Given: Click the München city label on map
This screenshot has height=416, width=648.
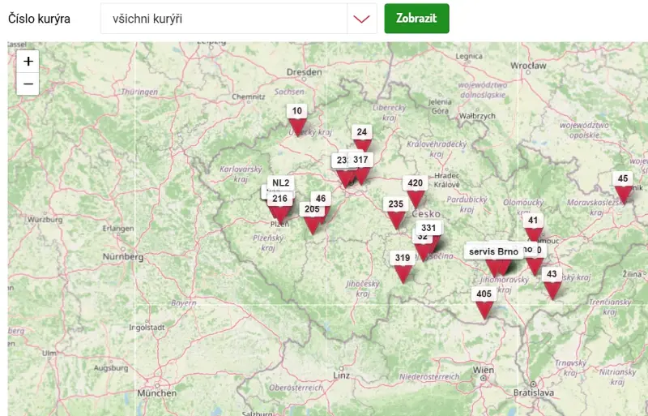Looking at the screenshot, I should pyautogui.click(x=157, y=392).
